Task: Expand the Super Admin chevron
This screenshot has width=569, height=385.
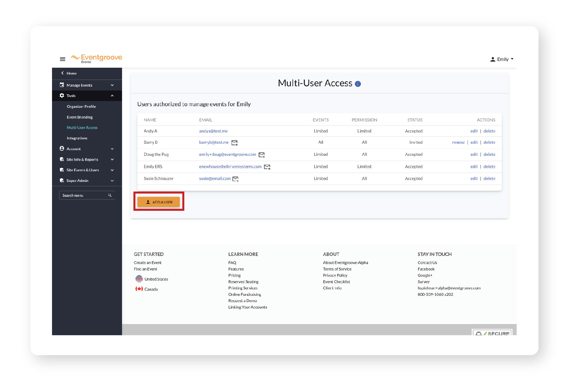Action: 112,181
